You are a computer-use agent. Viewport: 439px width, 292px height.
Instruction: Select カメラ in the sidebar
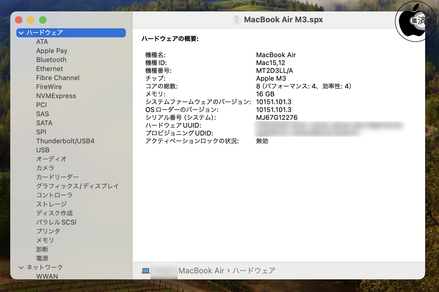[x=45, y=168]
